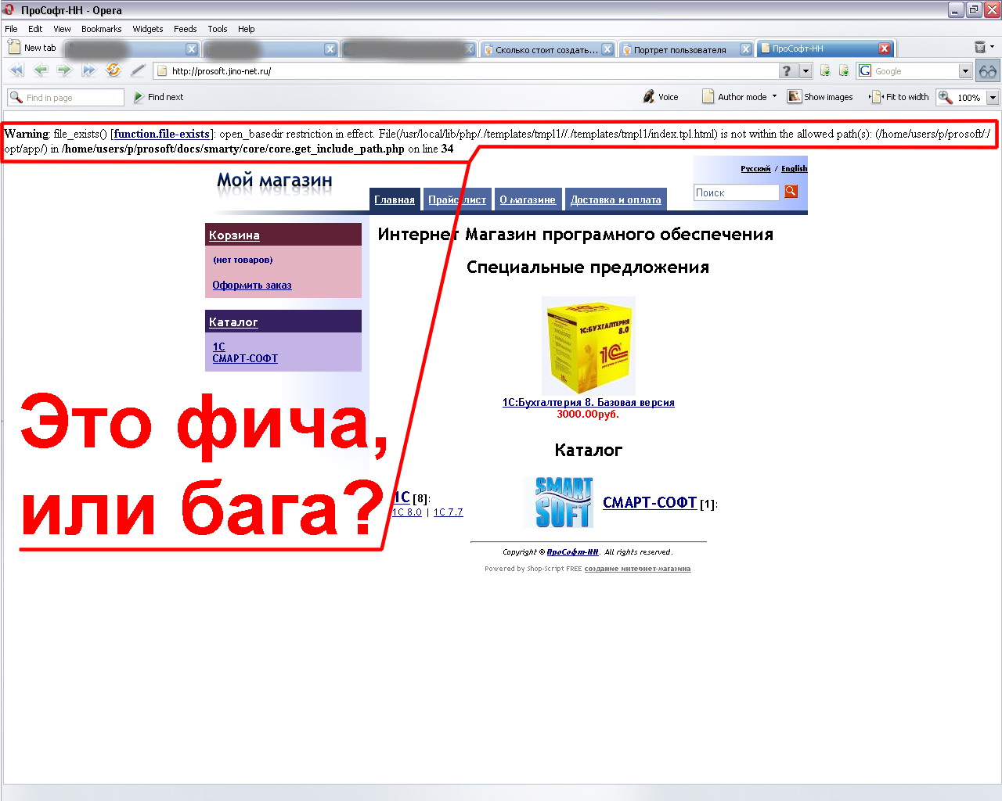1002x801 pixels.
Task: Open the Widgets menu
Action: pyautogui.click(x=148, y=29)
